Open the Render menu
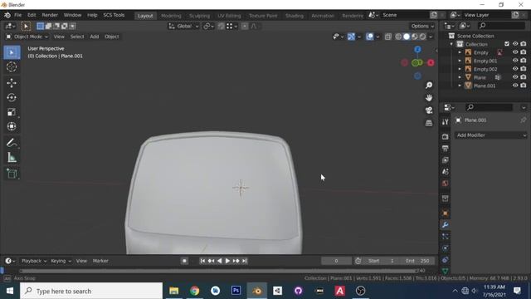 click(50, 15)
